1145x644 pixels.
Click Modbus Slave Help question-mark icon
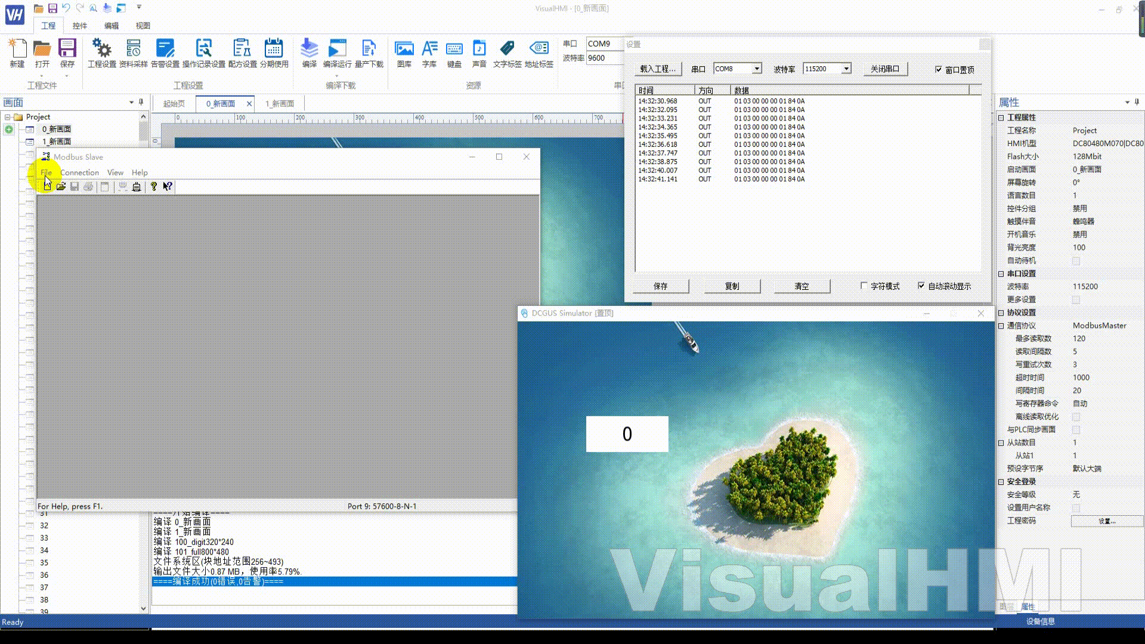[154, 187]
